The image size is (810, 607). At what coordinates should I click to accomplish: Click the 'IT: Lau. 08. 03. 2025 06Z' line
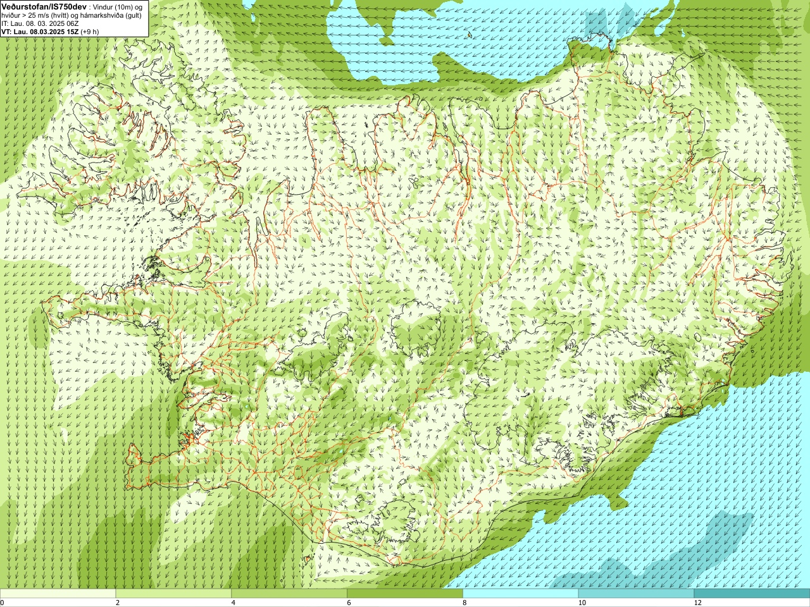40,23
